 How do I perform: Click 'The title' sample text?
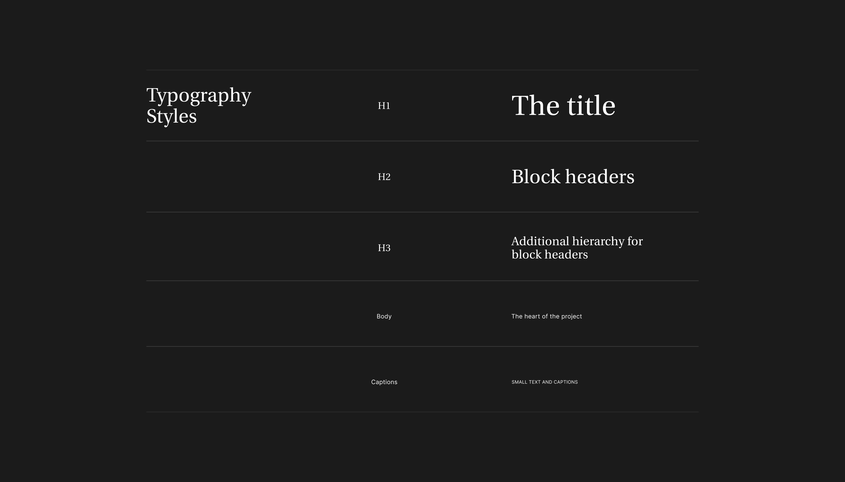[x=563, y=106]
